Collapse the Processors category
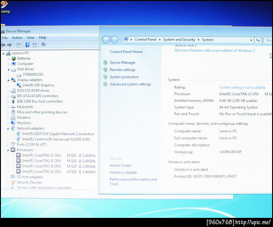This screenshot has height=227, width=273. (8, 150)
